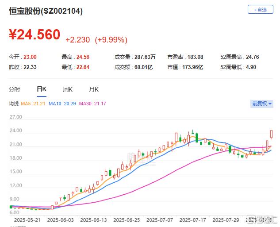Click x-axis date 2025-07-29
Viewport: 280px width, 227px height.
pos(226,220)
